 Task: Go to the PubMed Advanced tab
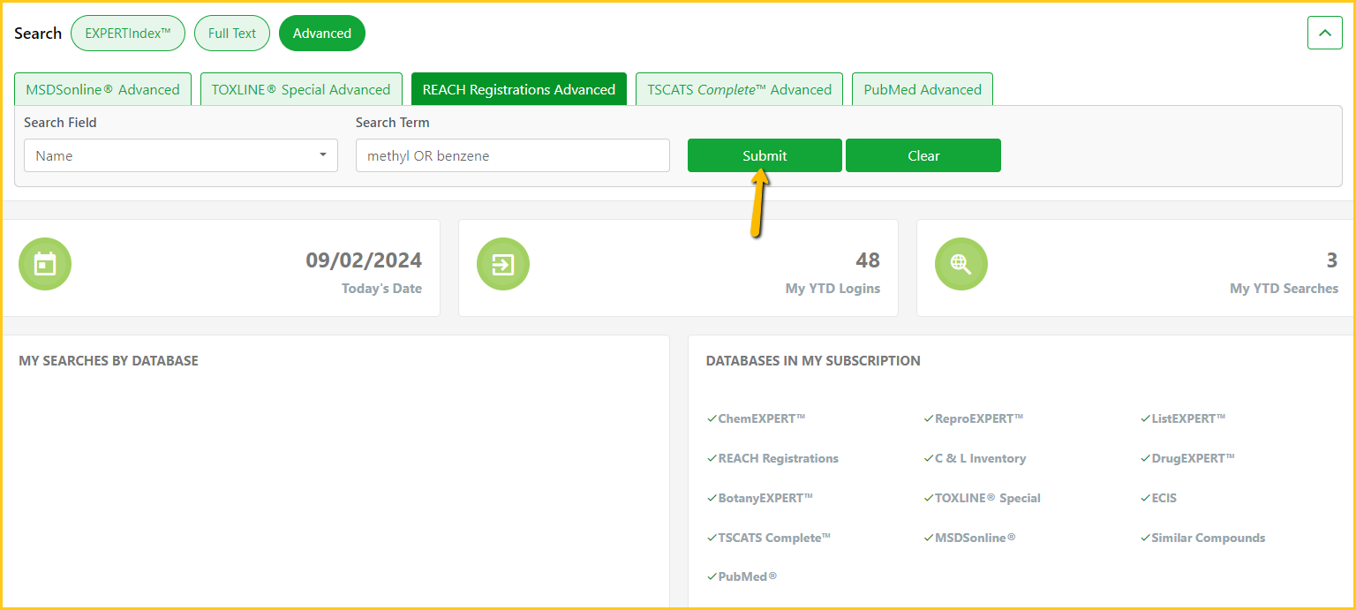pos(923,89)
